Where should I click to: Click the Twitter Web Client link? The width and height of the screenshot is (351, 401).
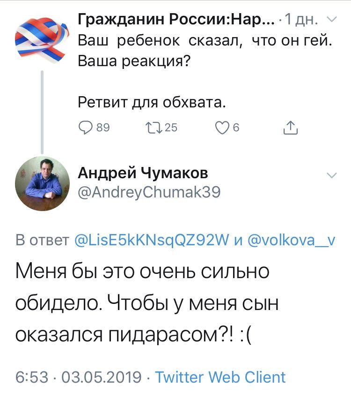coord(220,377)
